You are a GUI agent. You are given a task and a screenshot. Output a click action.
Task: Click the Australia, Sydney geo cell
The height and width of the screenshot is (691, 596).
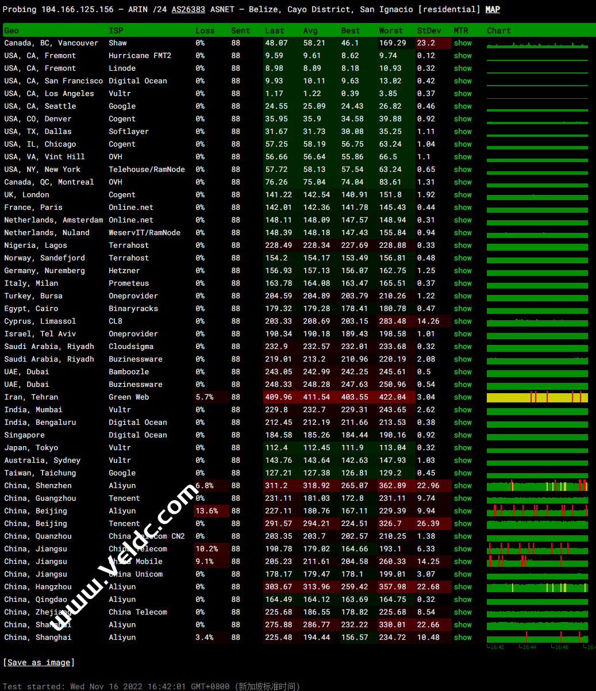(43, 460)
